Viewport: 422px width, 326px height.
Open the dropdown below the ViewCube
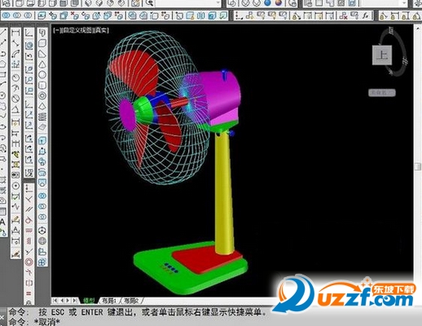click(x=382, y=93)
